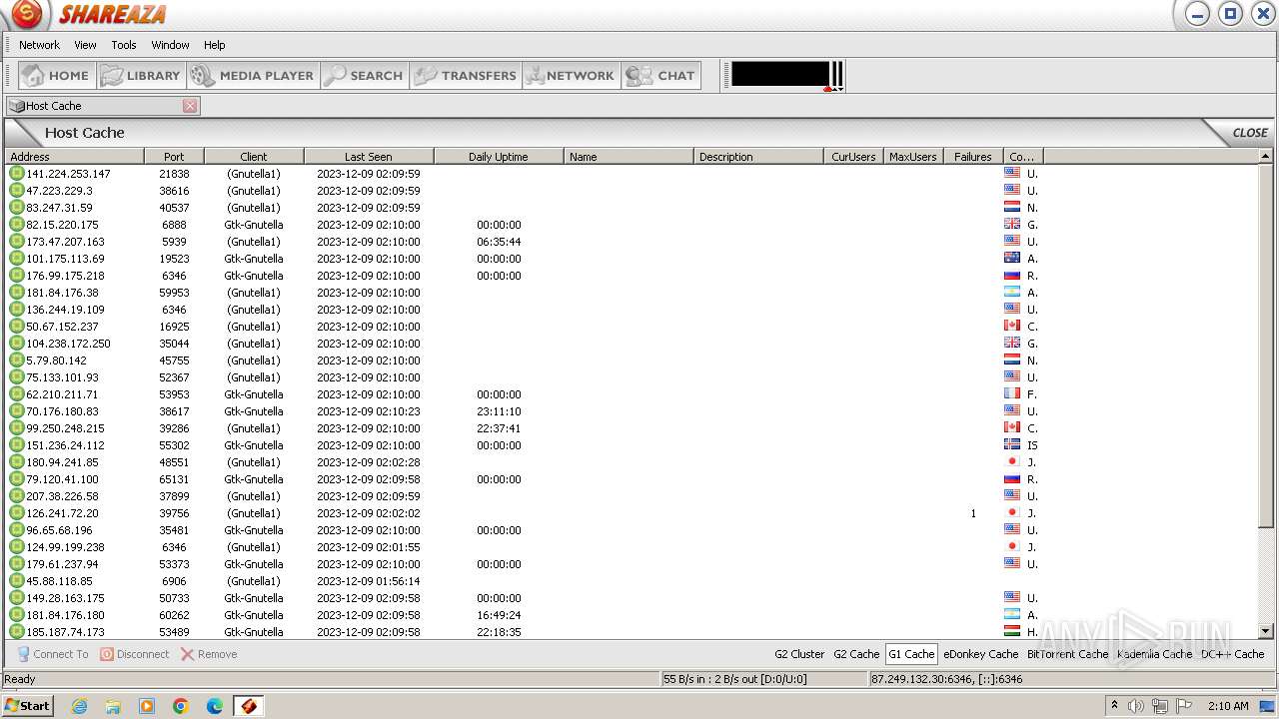
Task: Select host icon for 82.15.220.175
Action: coord(17,224)
